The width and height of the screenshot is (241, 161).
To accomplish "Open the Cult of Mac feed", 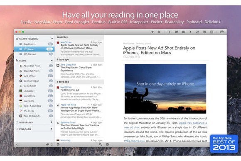I will 34,76.
